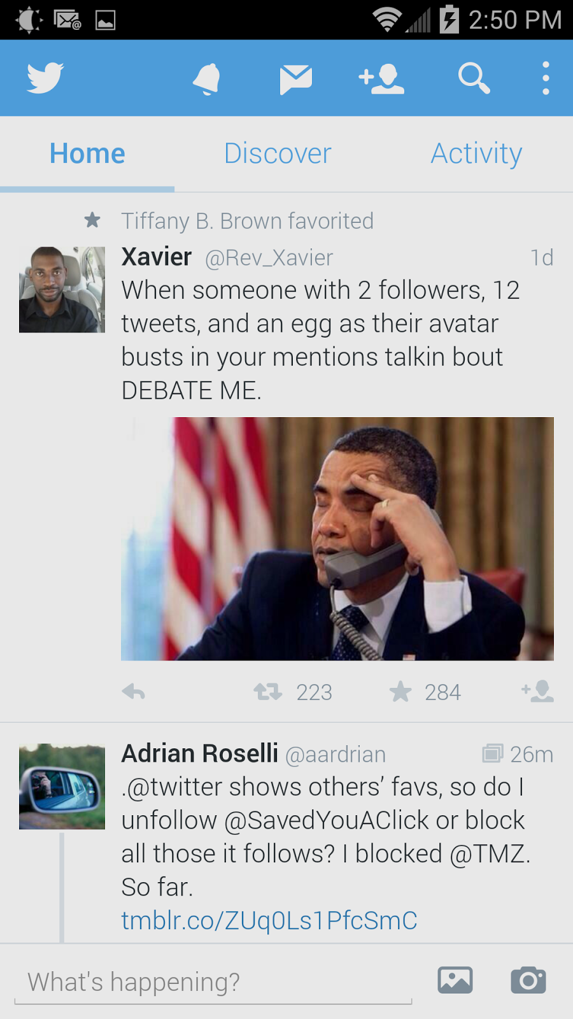This screenshot has height=1019, width=573.
Task: Switch to the Discover tab
Action: [x=278, y=153]
